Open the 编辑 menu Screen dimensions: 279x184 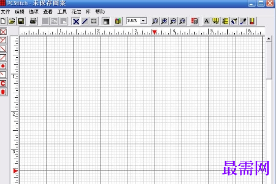pyautogui.click(x=20, y=12)
